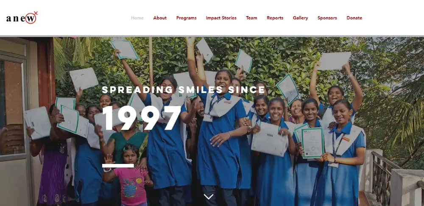Click the 'Spreading Smiles Since' heading
The width and height of the screenshot is (424, 206).
[184, 90]
